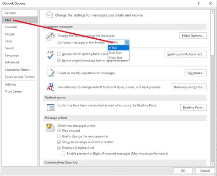217x176 pixels.
Task: Open the Calendar options category
Action: click(20, 27)
